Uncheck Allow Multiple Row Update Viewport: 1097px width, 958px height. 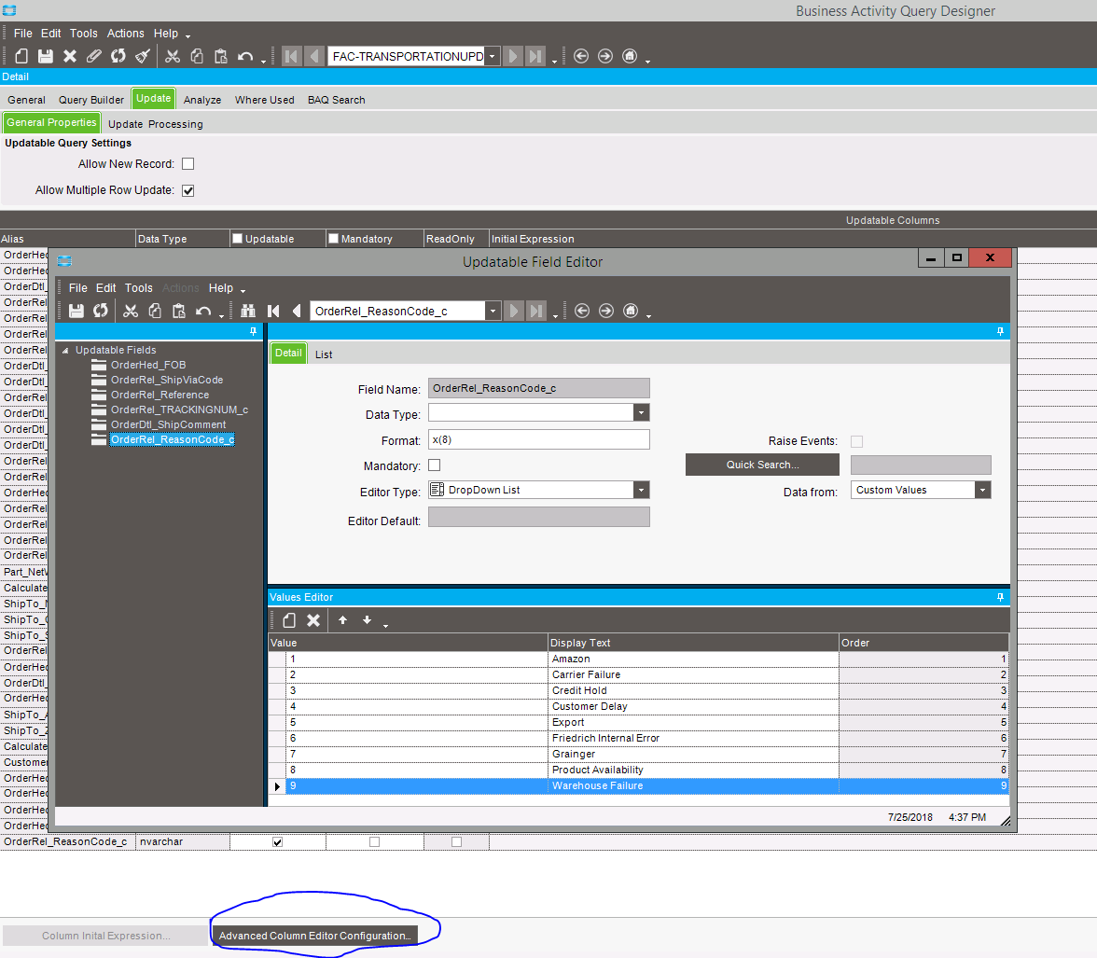(x=187, y=190)
